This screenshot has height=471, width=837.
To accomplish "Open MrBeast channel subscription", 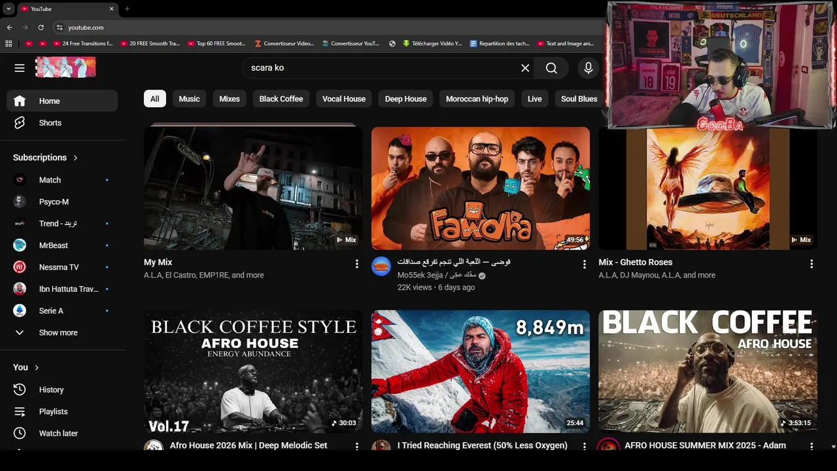I will pos(62,245).
